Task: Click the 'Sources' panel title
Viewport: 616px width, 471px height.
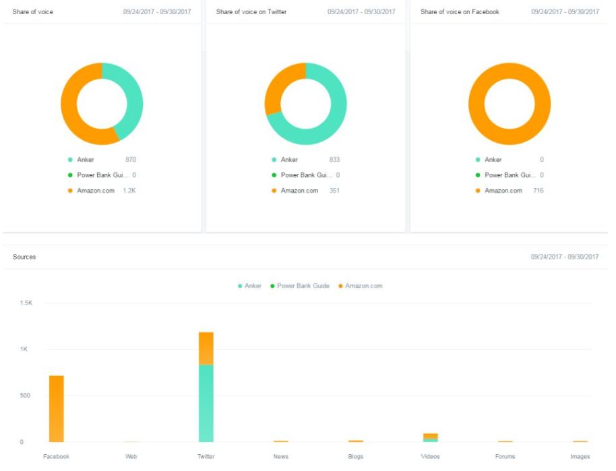Action: pyautogui.click(x=24, y=257)
